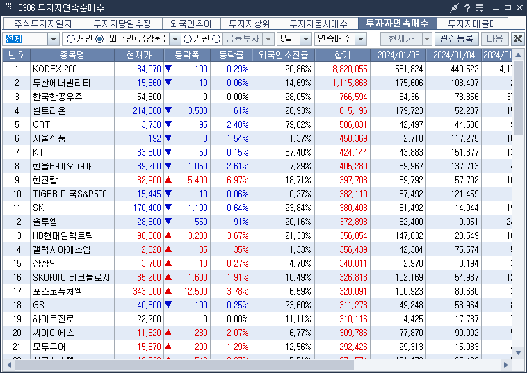Sort by 종목명 column header
Screen dimensions: 527x373
pyautogui.click(x=72, y=55)
